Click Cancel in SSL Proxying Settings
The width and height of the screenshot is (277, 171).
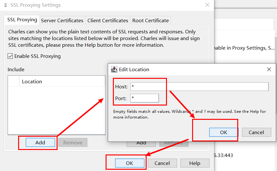pyautogui.click(x=162, y=163)
